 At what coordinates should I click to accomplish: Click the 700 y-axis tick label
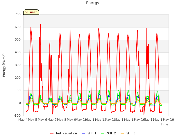(x=18, y=14)
